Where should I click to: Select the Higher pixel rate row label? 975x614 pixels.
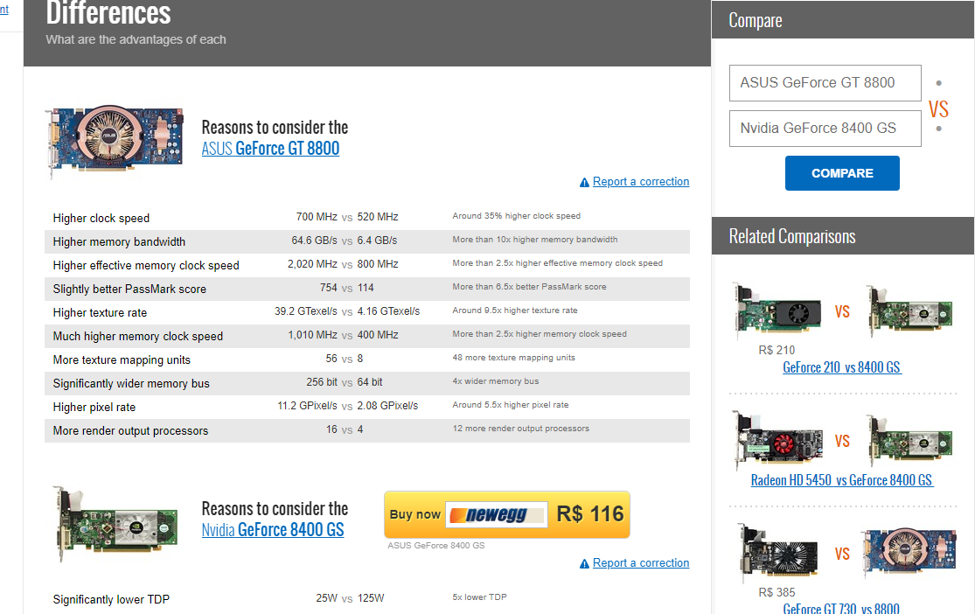click(94, 408)
